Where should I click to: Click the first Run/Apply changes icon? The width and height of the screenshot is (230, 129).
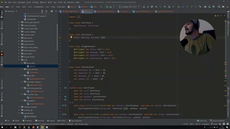click(x=144, y=7)
